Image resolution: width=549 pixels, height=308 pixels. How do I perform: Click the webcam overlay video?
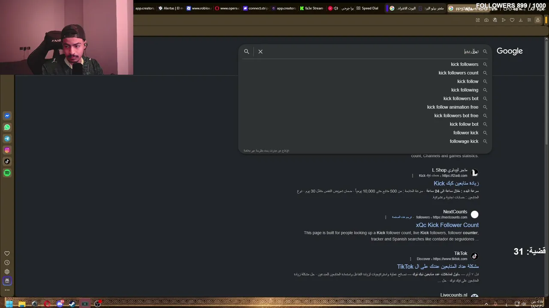(x=66, y=38)
